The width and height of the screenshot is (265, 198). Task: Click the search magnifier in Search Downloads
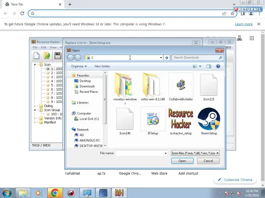point(220,57)
